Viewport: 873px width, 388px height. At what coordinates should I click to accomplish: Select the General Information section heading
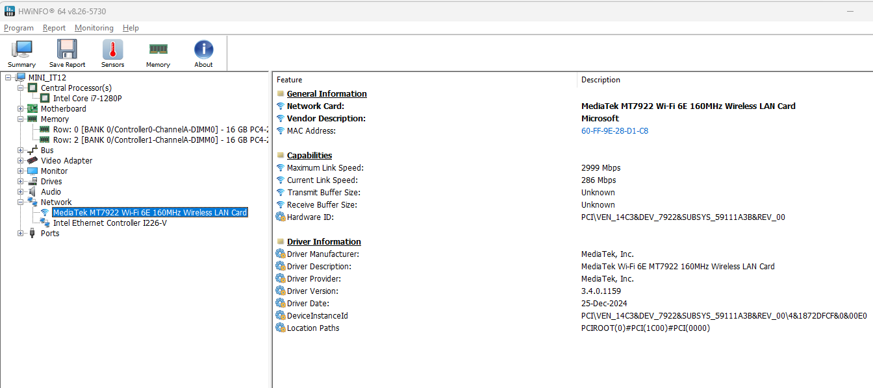click(x=327, y=94)
